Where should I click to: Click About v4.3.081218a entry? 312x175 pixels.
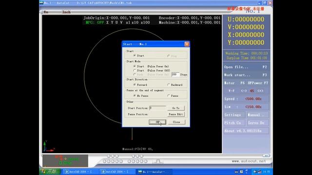[246, 131]
